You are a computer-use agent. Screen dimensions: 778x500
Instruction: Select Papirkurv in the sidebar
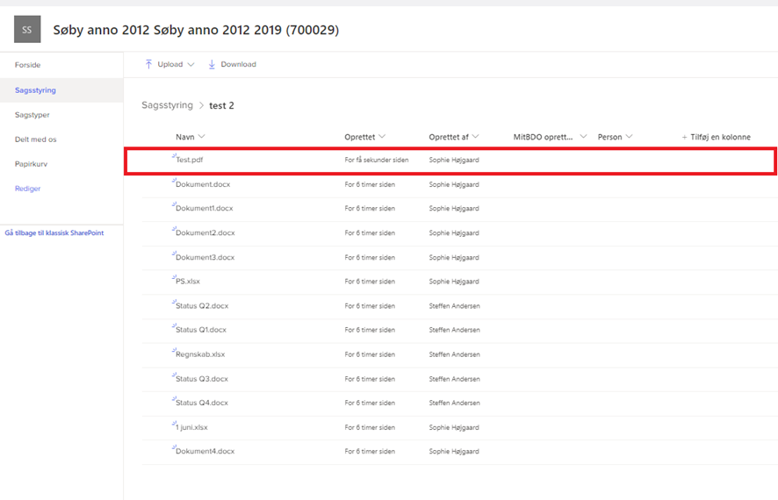(x=29, y=164)
